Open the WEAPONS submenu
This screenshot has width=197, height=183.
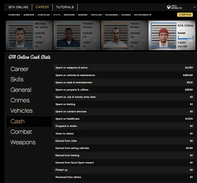pos(69,15)
